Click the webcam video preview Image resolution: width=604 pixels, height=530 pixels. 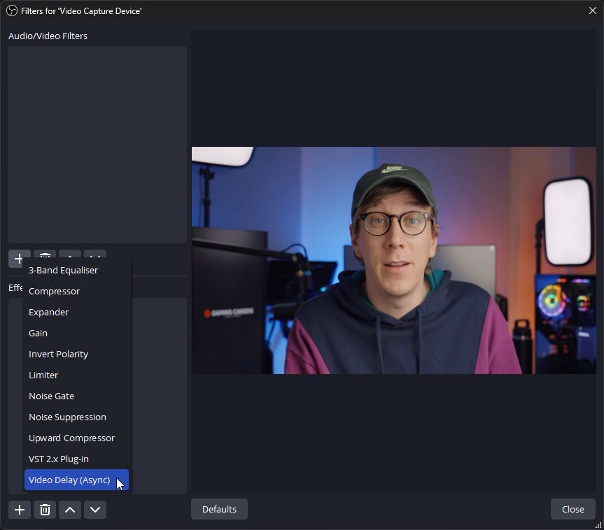[x=393, y=260]
